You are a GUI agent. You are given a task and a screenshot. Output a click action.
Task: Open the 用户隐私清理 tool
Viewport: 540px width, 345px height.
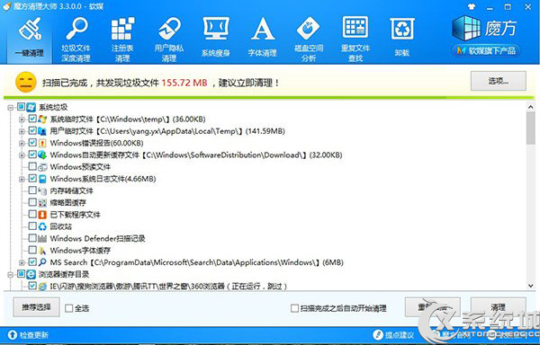point(169,40)
